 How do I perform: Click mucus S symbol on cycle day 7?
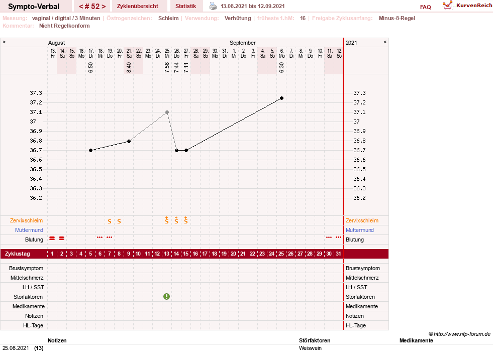tap(110, 221)
